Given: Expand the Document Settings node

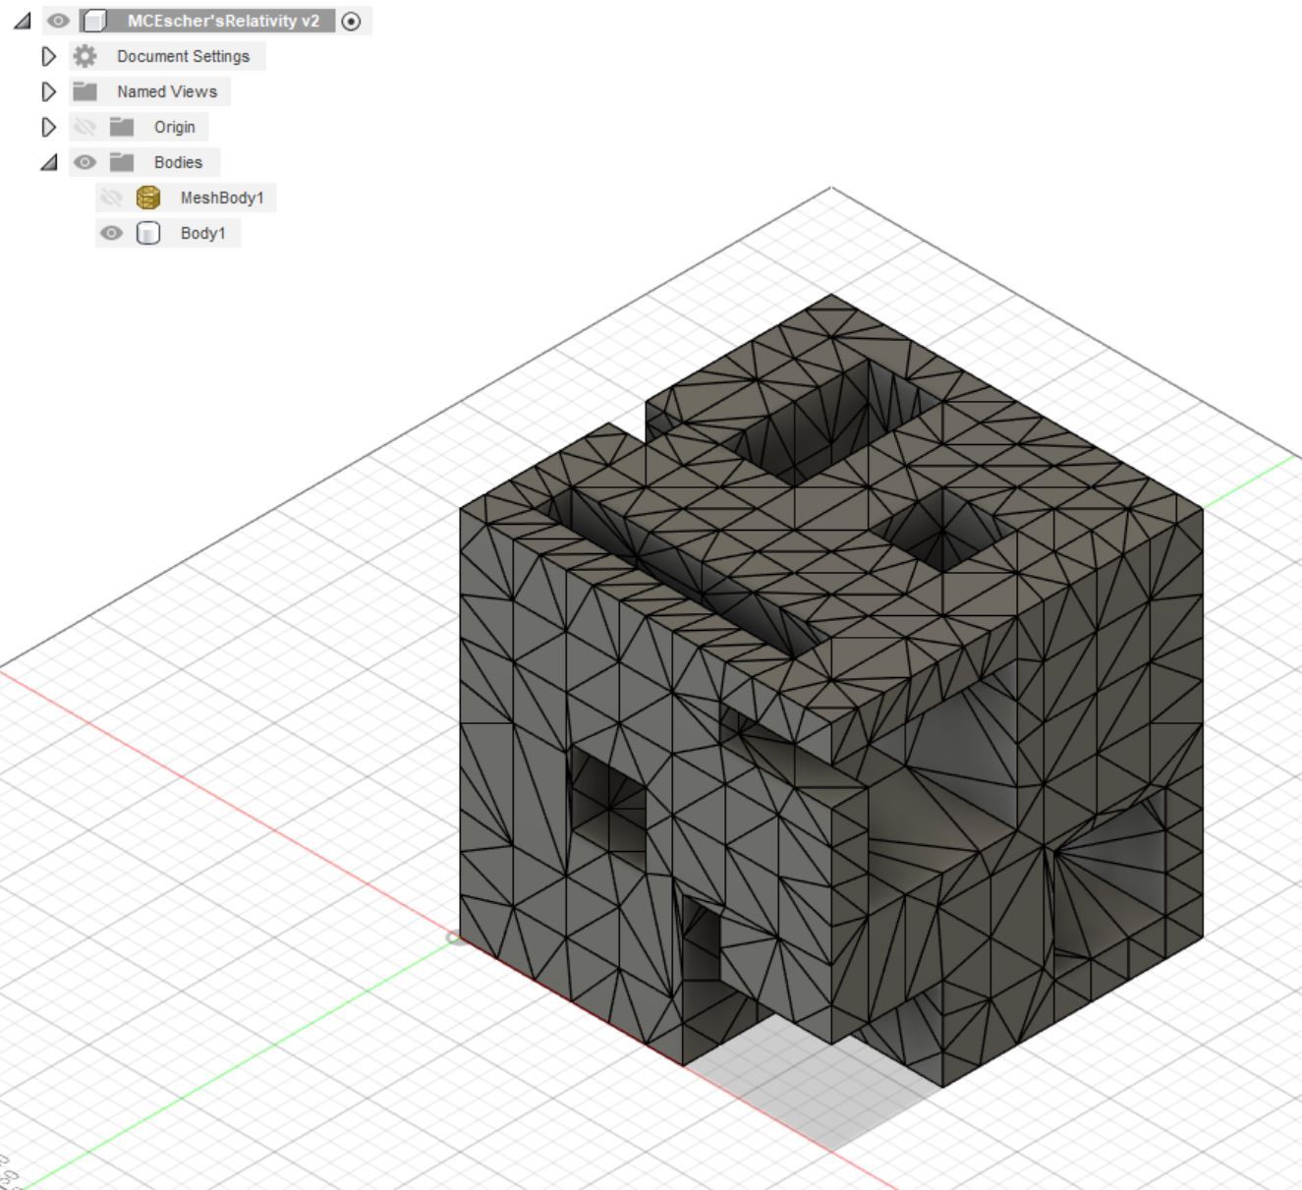Looking at the screenshot, I should (x=48, y=56).
